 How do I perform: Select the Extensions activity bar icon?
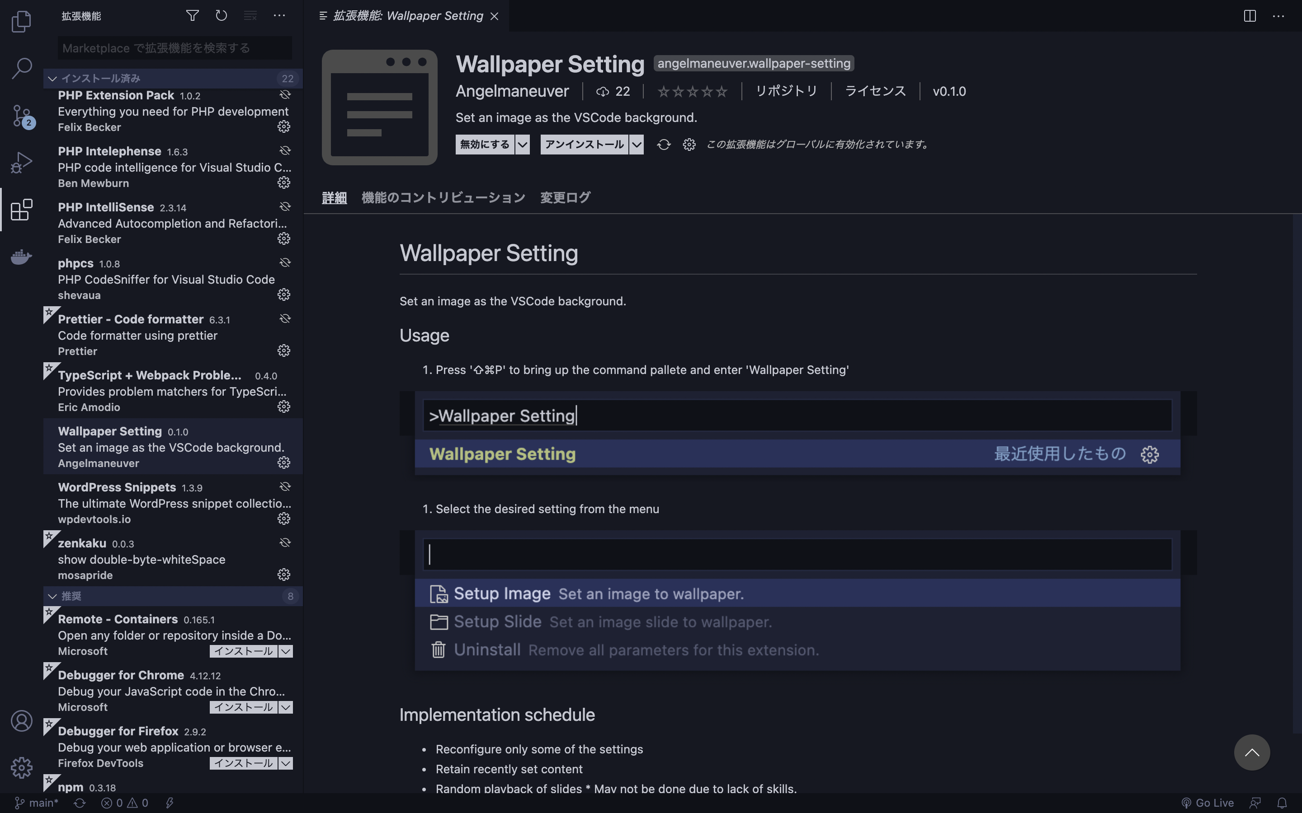pos(22,209)
